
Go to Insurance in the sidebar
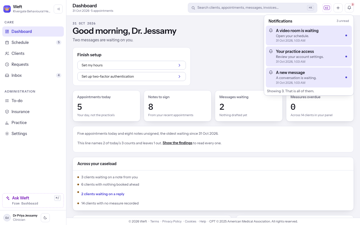(33, 112)
